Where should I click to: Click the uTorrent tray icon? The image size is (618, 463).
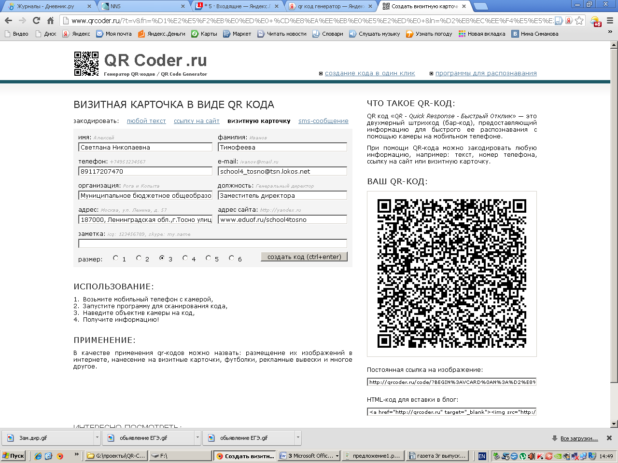click(x=523, y=456)
